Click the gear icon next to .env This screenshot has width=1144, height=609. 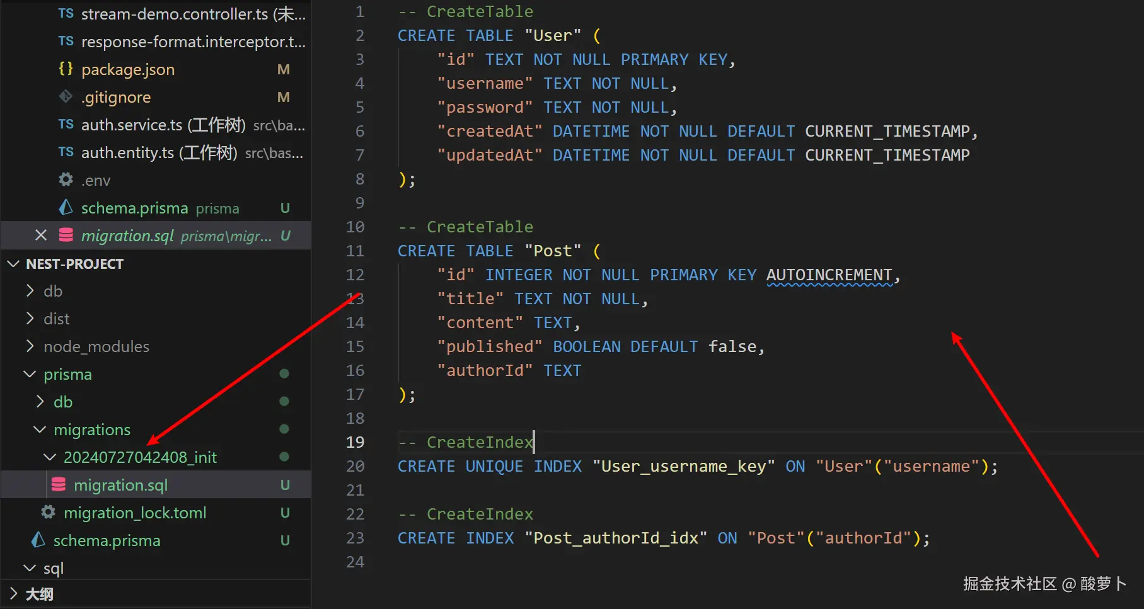pyautogui.click(x=66, y=179)
